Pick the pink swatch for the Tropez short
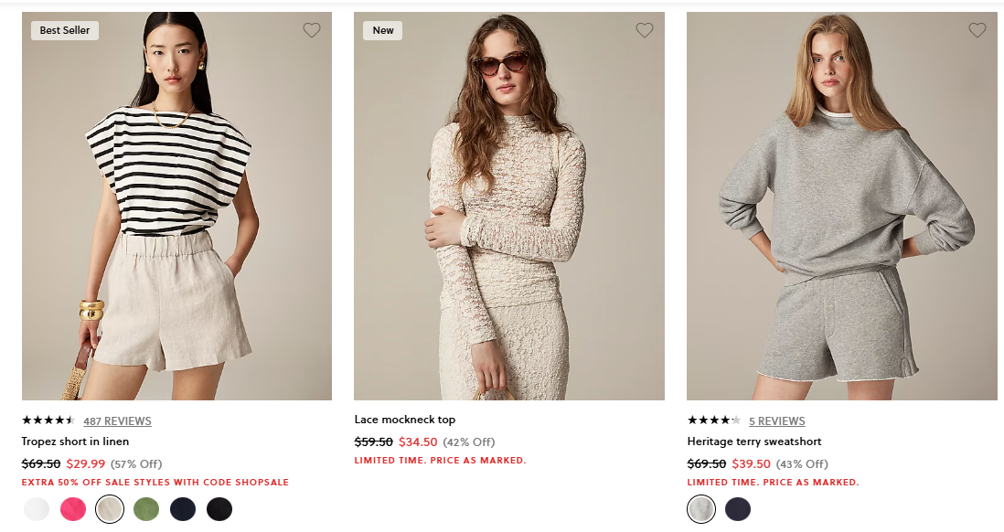The height and width of the screenshot is (532, 1004). (x=73, y=508)
